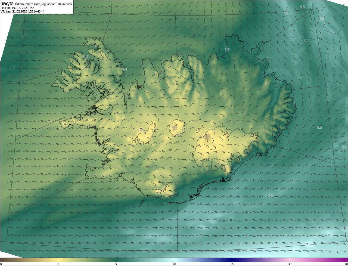Image resolution: width=348 pixels, height=266 pixels.
Task: Click the 7.9 value label
Action: (286, 12)
